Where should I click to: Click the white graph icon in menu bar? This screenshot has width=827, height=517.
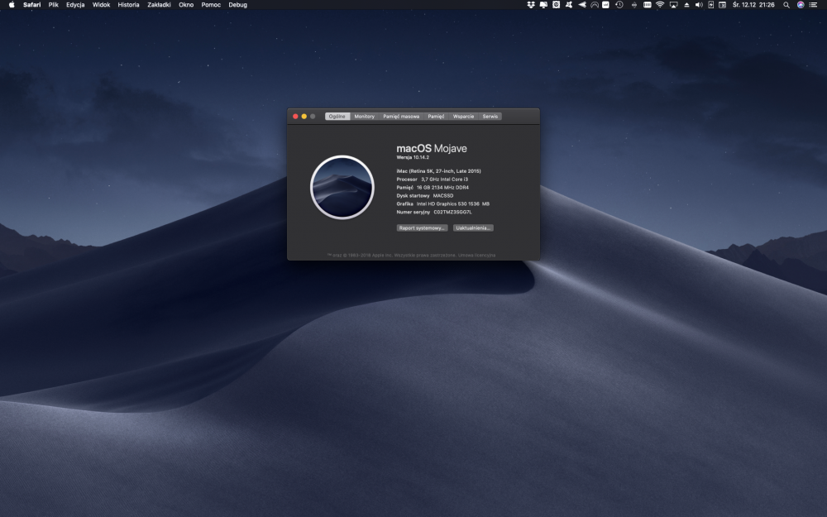click(605, 5)
